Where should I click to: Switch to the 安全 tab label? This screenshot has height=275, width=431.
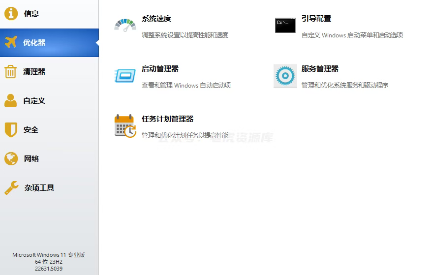[31, 130]
